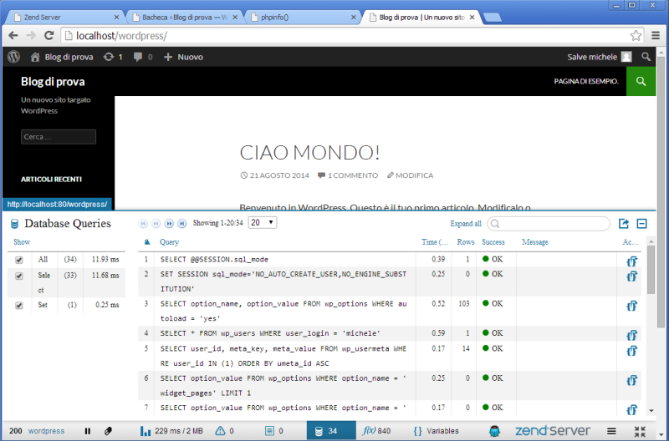Open the request timing panel showing 229 ms / 2 MB
Viewport: 669px width, 441px height.
pos(171,431)
